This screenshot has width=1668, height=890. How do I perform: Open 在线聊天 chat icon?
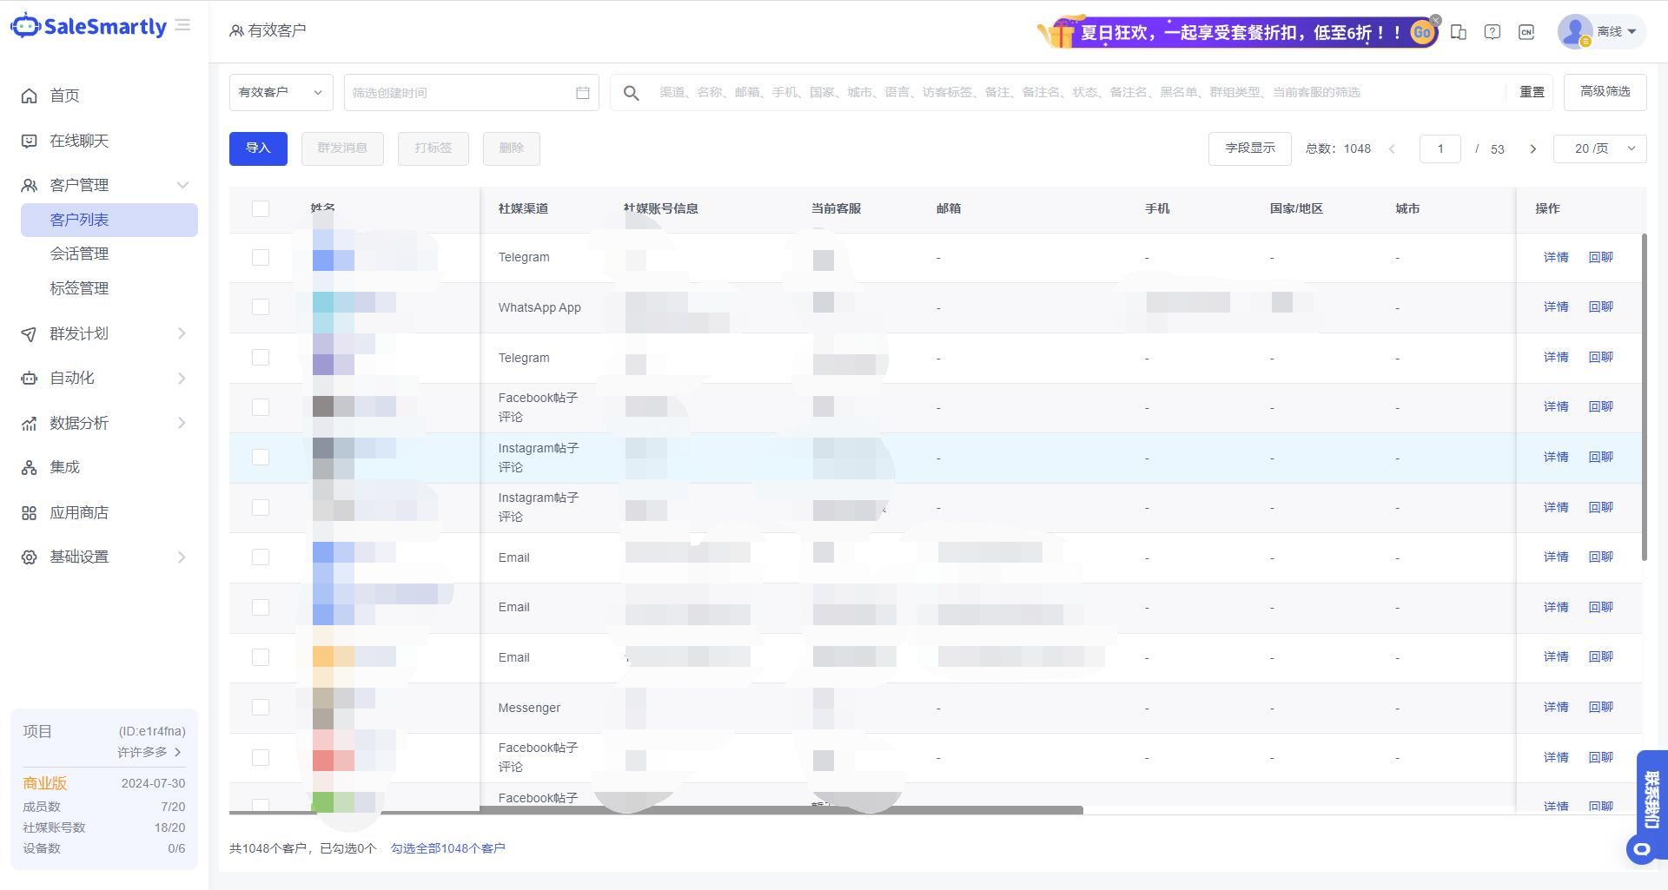tap(30, 141)
